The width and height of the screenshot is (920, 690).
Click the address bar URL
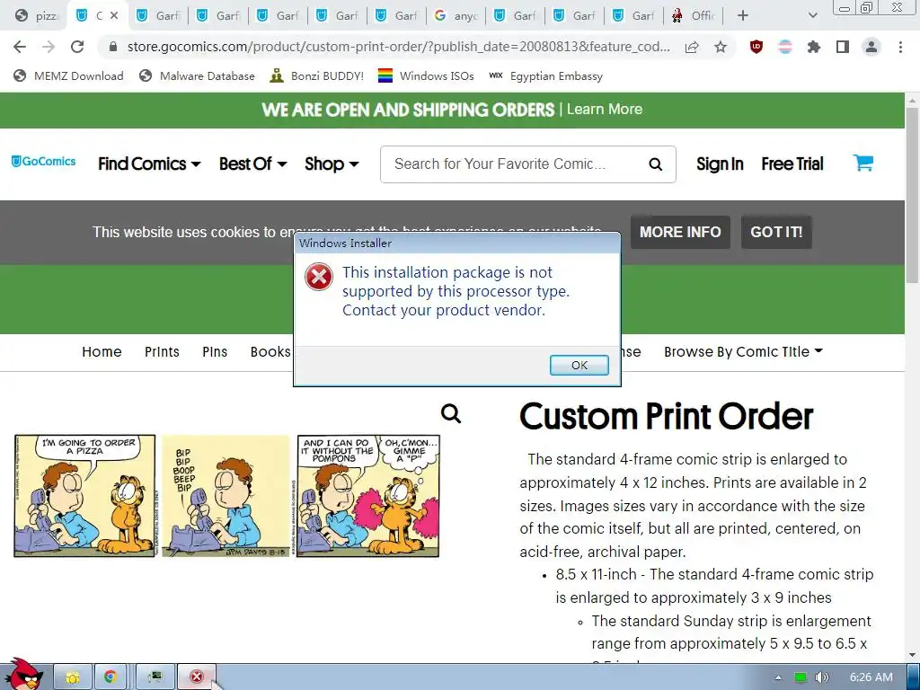398,47
